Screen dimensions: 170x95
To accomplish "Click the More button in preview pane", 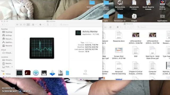I will [86, 72].
